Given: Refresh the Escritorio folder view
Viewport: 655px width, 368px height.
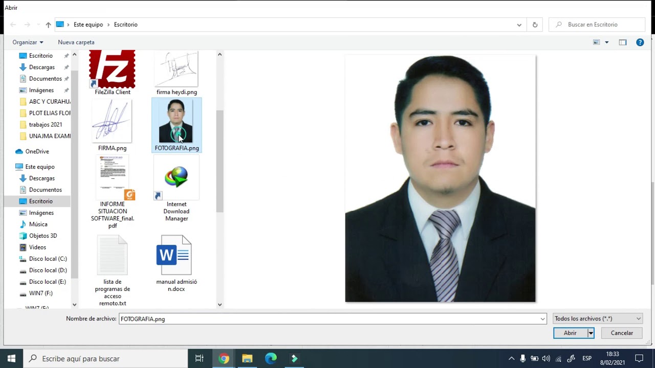Looking at the screenshot, I should (535, 25).
